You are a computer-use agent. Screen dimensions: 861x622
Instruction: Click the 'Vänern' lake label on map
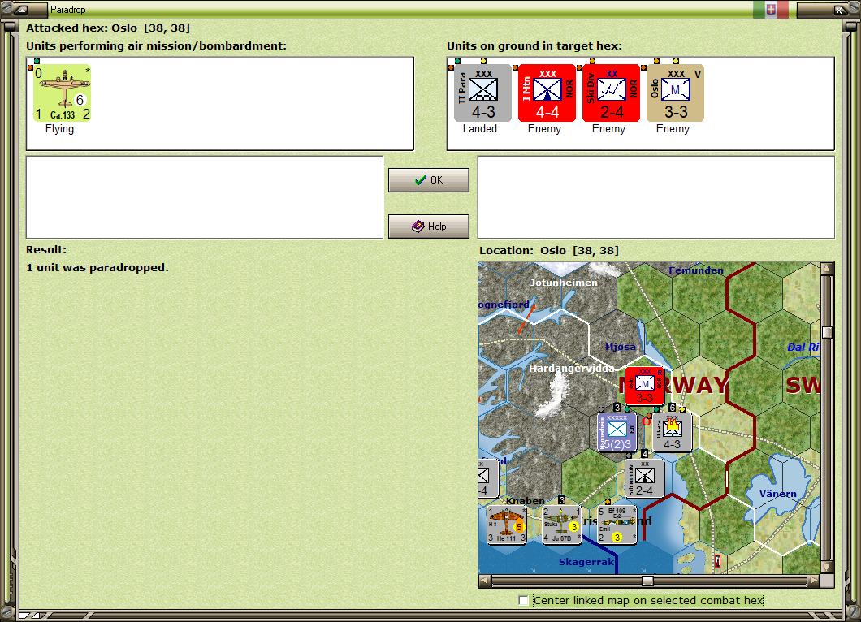pos(778,494)
